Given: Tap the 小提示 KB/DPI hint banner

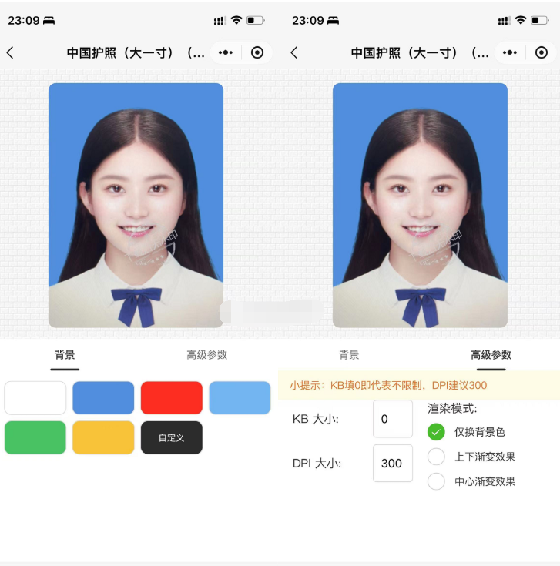Looking at the screenshot, I should click(419, 385).
